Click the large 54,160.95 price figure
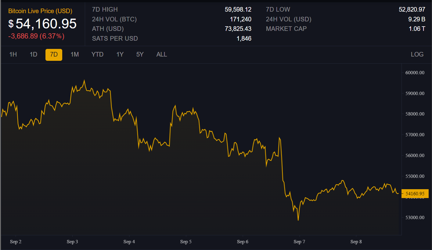This screenshot has height=250, width=432. click(46, 24)
